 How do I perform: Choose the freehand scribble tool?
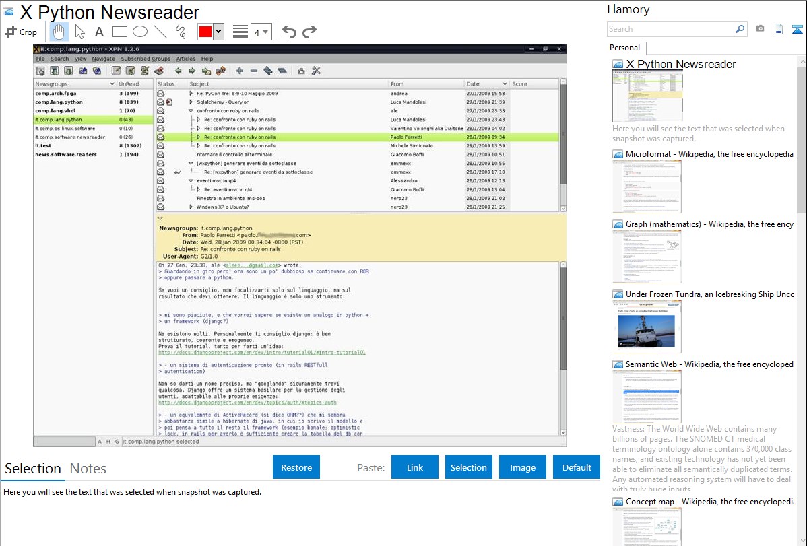tap(181, 32)
